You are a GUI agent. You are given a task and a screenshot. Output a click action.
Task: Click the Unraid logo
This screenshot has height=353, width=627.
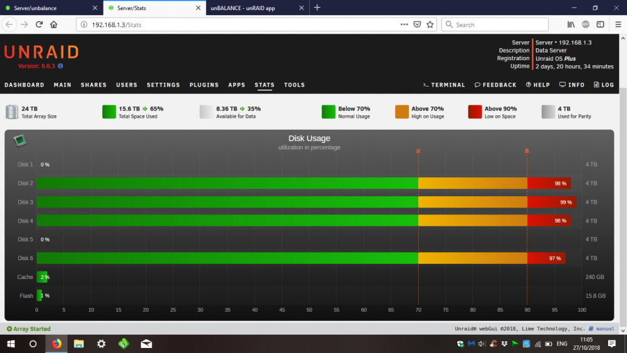pyautogui.click(x=41, y=53)
